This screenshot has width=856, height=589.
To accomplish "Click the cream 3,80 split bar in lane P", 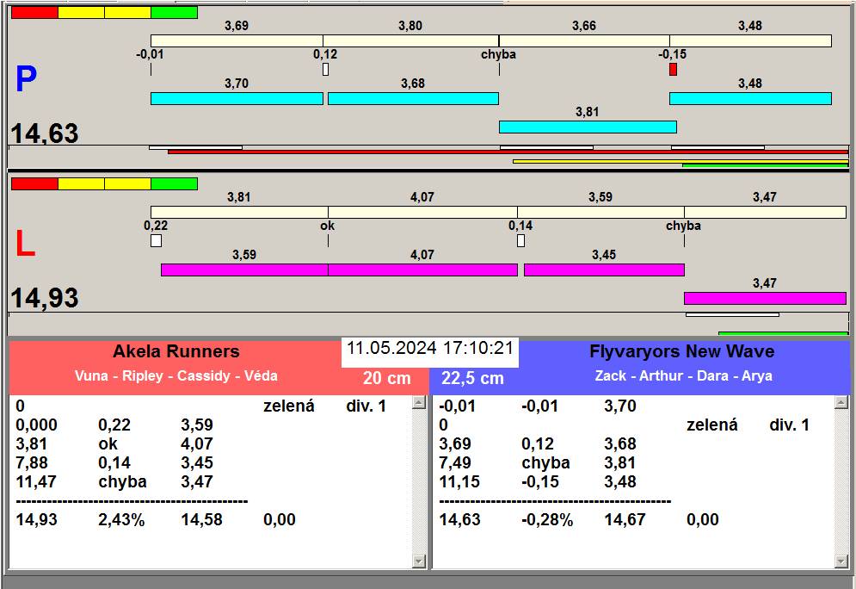I will coord(410,40).
